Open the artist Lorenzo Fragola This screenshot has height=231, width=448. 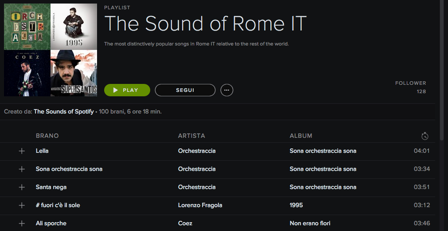(200, 205)
